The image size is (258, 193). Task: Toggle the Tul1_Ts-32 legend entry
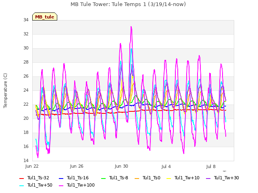click(x=34, y=178)
